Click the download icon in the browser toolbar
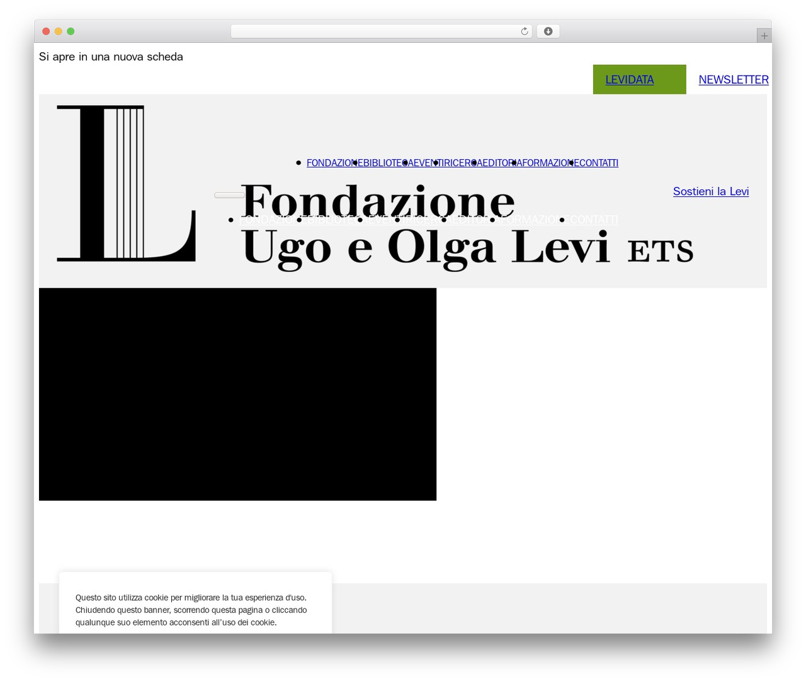This screenshot has height=682, width=806. tap(548, 31)
